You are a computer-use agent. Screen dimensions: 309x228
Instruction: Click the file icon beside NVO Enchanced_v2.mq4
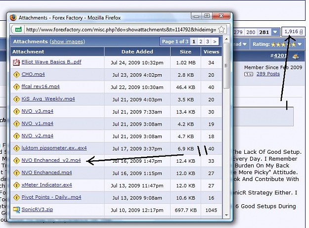(x=16, y=161)
